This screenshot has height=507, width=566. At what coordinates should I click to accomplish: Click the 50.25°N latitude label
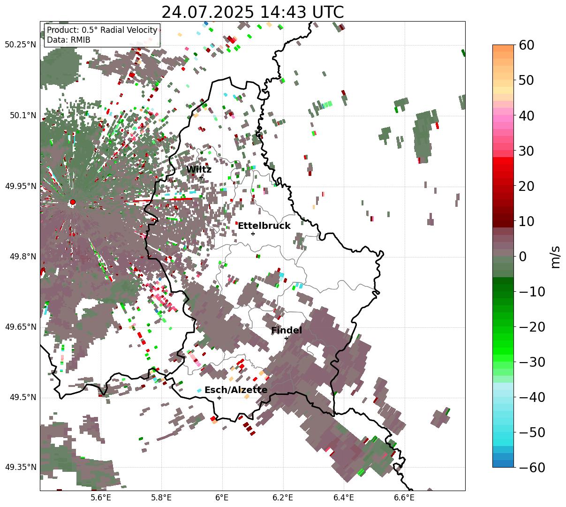20,45
